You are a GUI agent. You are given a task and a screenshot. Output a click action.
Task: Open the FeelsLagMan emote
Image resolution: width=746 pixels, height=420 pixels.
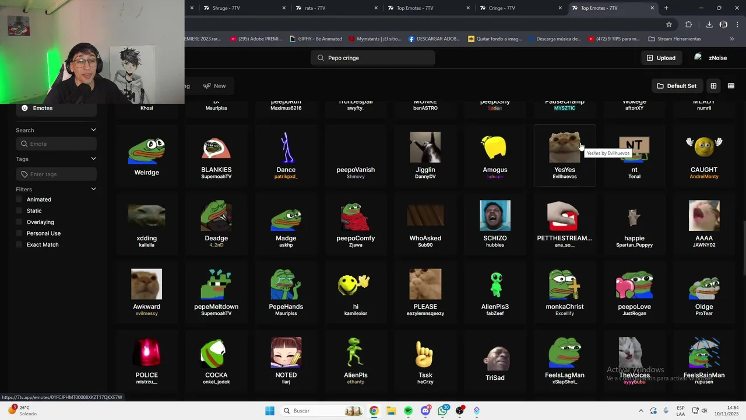(565, 360)
